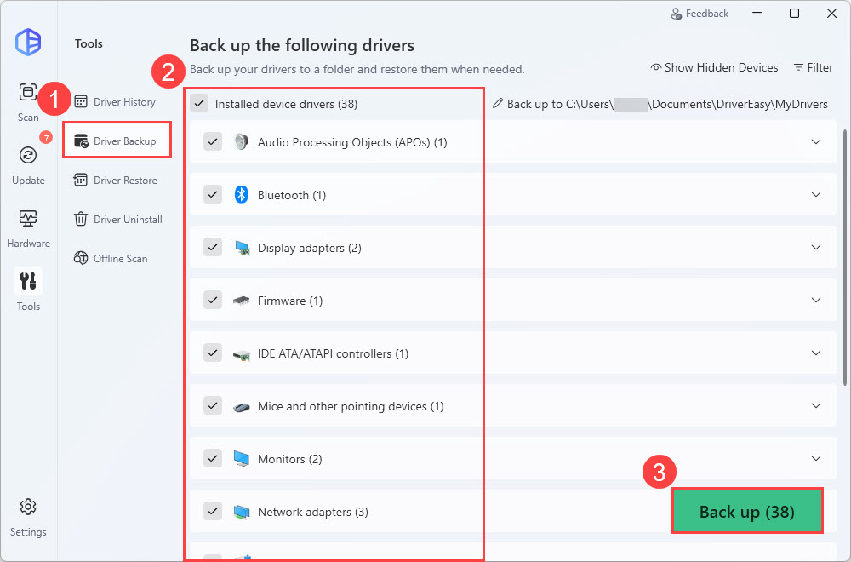The height and width of the screenshot is (562, 851).
Task: Open the Update section icon
Action: click(28, 155)
